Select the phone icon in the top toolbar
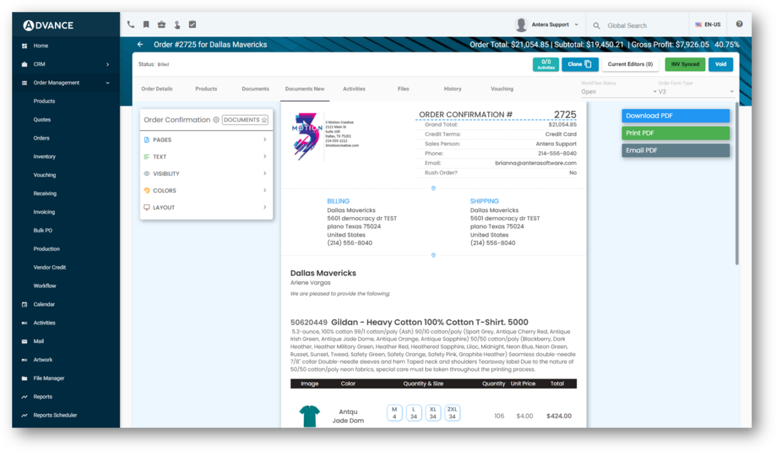This screenshot has height=452, width=776. (x=129, y=23)
